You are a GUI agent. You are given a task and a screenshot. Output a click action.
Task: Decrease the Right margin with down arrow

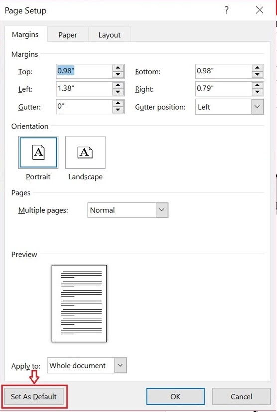257,92
